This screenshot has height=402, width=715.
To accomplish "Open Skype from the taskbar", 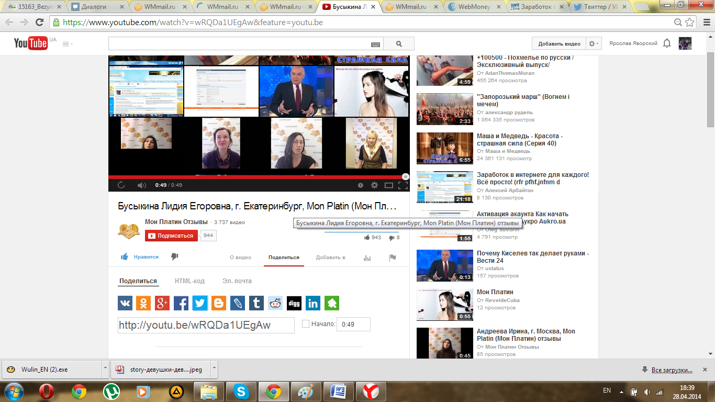I will click(x=240, y=391).
